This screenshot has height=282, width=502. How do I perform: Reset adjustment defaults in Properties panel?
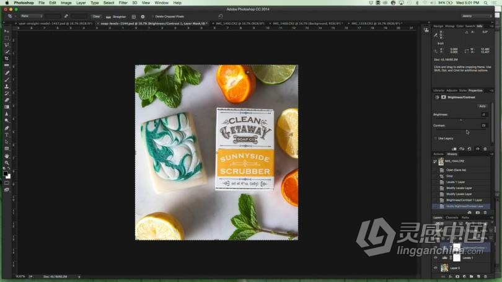pyautogui.click(x=469, y=149)
